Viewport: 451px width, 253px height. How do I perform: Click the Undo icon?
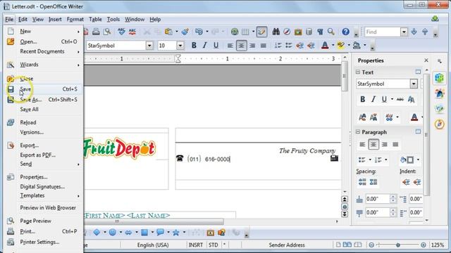[x=199, y=32]
